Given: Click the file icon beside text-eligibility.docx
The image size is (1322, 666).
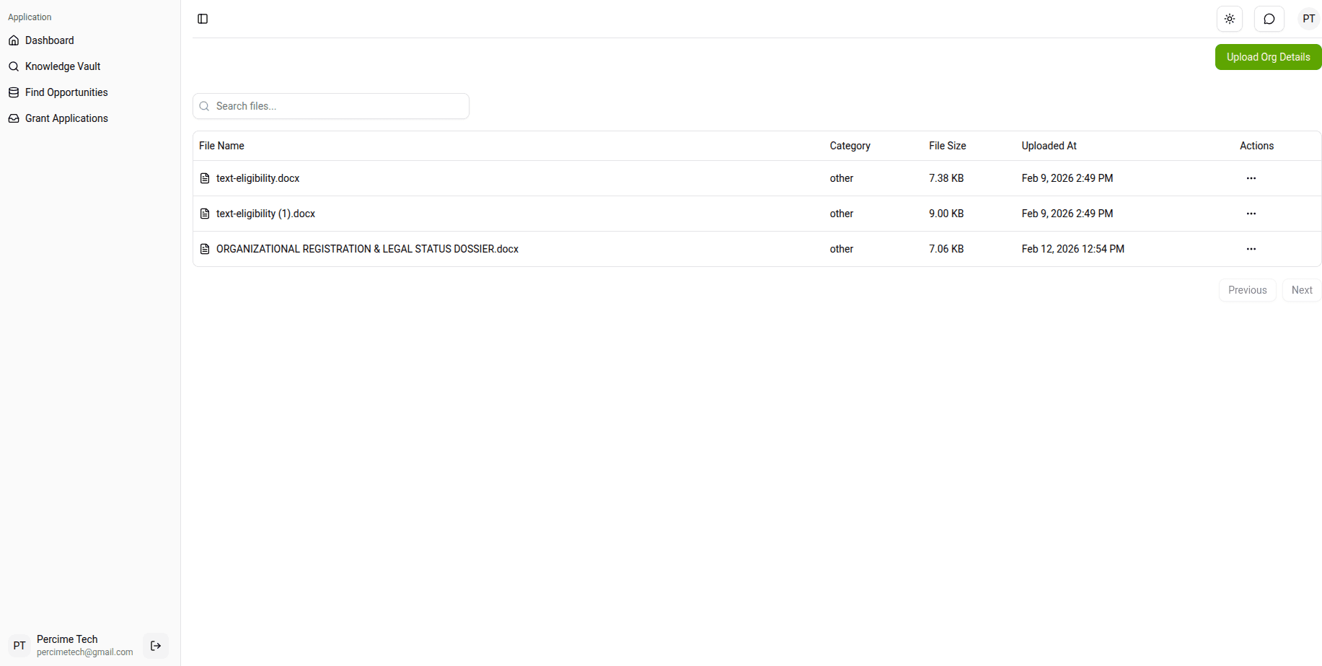Looking at the screenshot, I should 205,178.
